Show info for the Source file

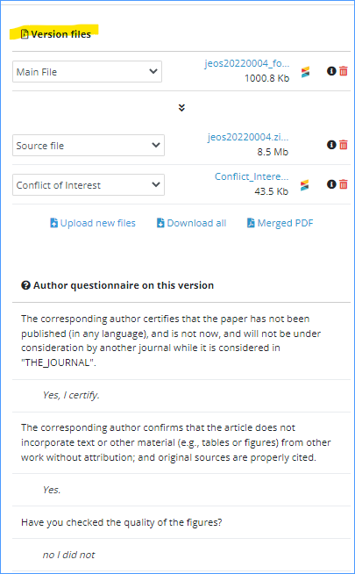(x=331, y=145)
